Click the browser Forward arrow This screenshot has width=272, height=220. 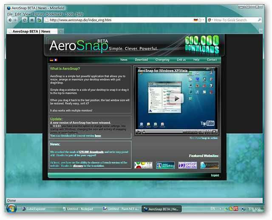(15, 20)
